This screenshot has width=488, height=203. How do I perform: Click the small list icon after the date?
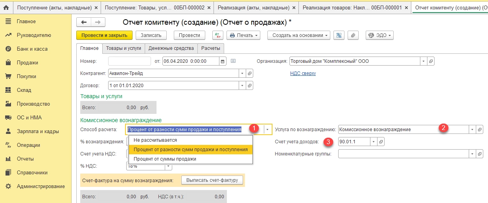click(233, 61)
